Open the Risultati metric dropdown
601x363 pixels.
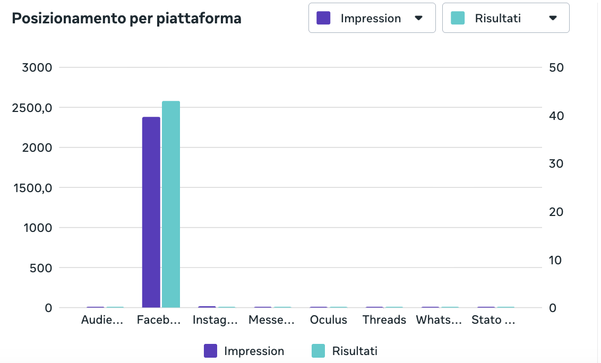(x=505, y=18)
